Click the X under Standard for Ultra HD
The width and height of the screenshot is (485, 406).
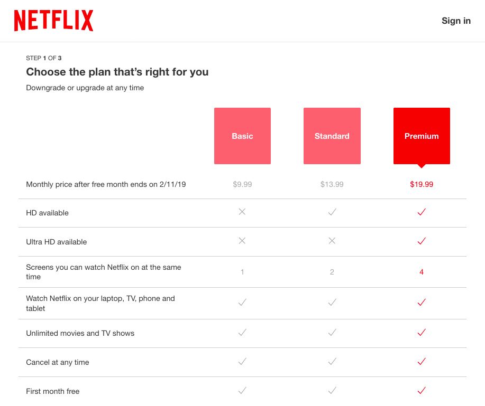(332, 241)
